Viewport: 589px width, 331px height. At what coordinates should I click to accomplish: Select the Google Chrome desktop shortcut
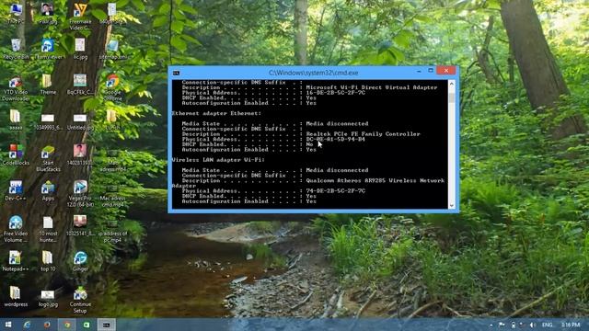tap(112, 88)
